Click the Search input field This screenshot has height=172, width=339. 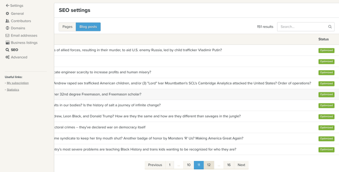(303, 27)
